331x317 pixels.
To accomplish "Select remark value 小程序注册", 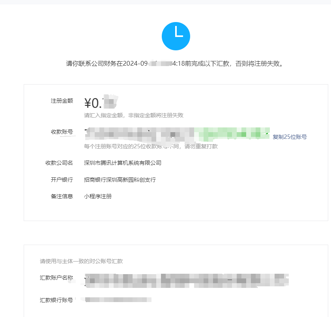I will 98,196.
